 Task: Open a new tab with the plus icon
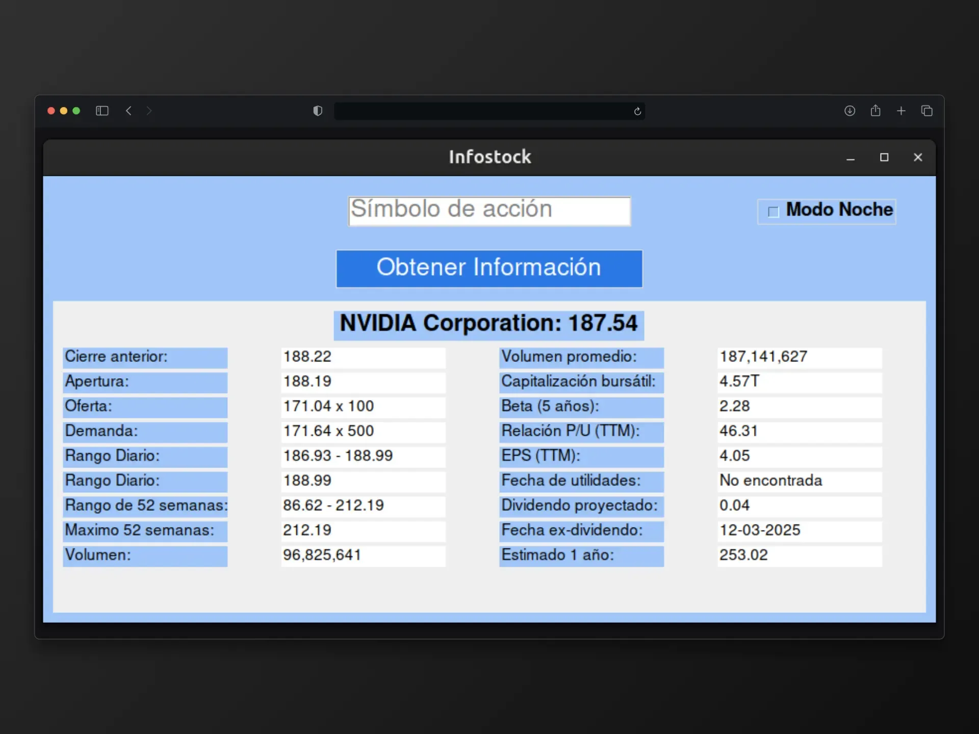point(901,111)
